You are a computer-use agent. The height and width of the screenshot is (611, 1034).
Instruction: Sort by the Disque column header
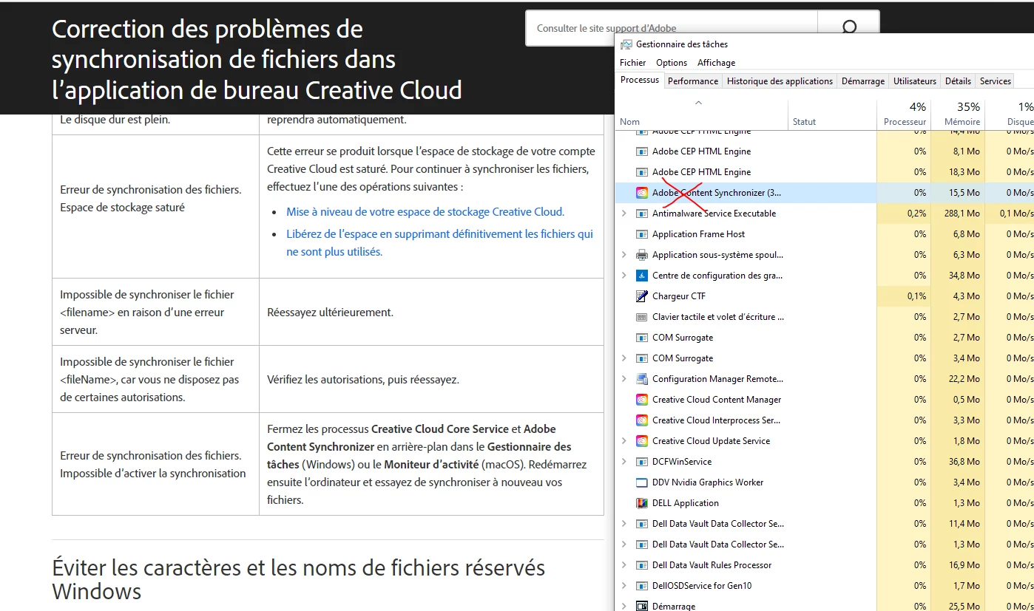pyautogui.click(x=1010, y=115)
